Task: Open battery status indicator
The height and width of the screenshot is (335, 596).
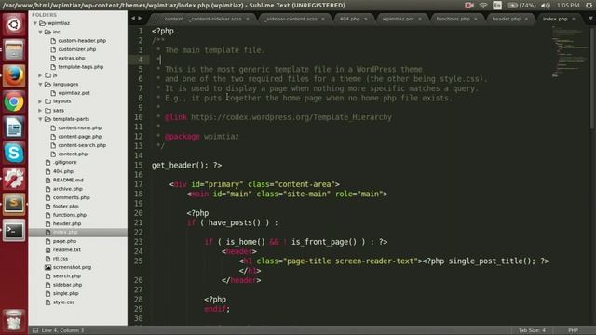Action: pos(521,6)
